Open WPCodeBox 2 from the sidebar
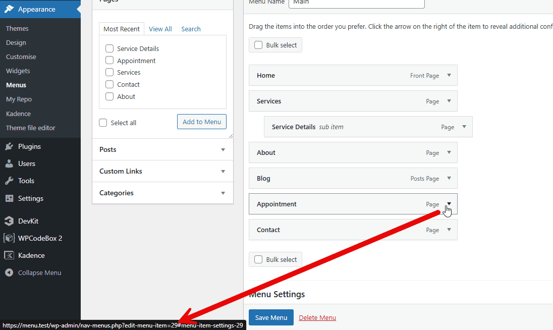The width and height of the screenshot is (553, 330). [9, 238]
